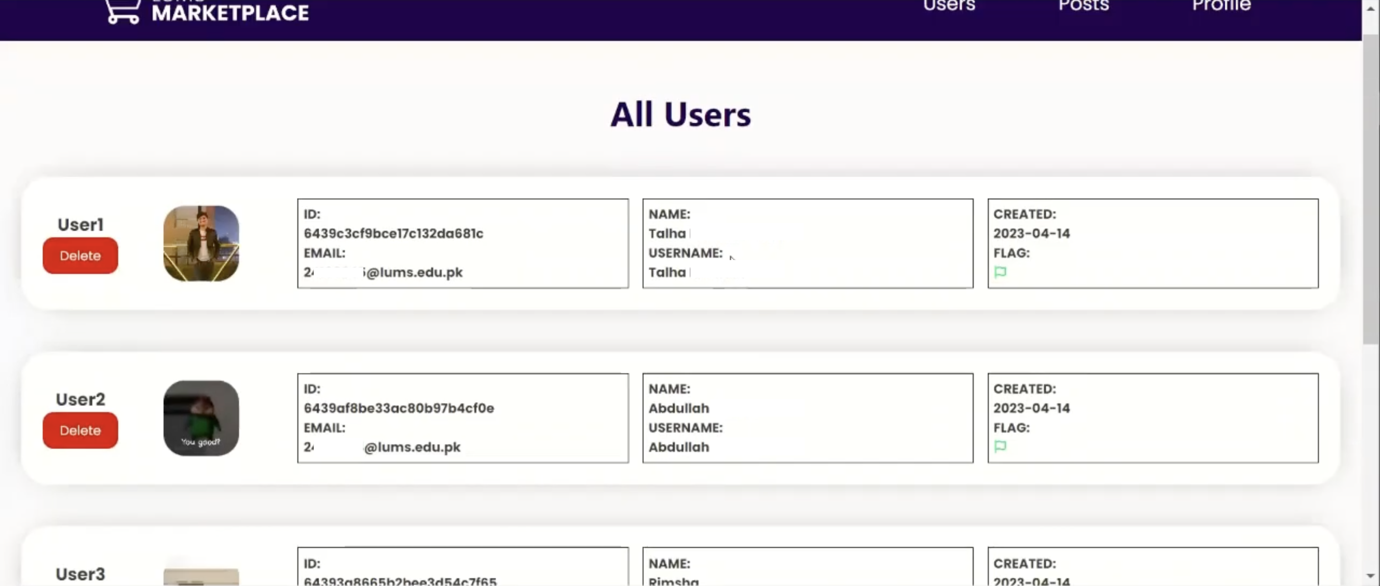Viewport: 1380px width, 586px height.
Task: Toggle the flag status for User2
Action: pos(1001,446)
